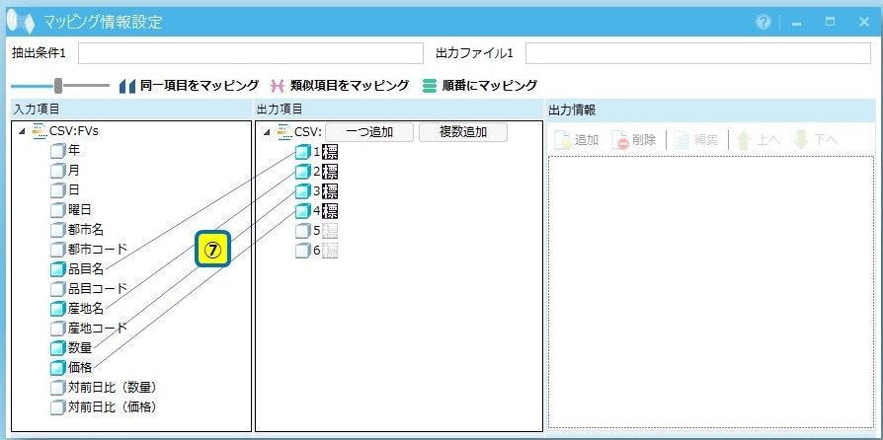Click the cube icon beside 曜日

point(58,210)
